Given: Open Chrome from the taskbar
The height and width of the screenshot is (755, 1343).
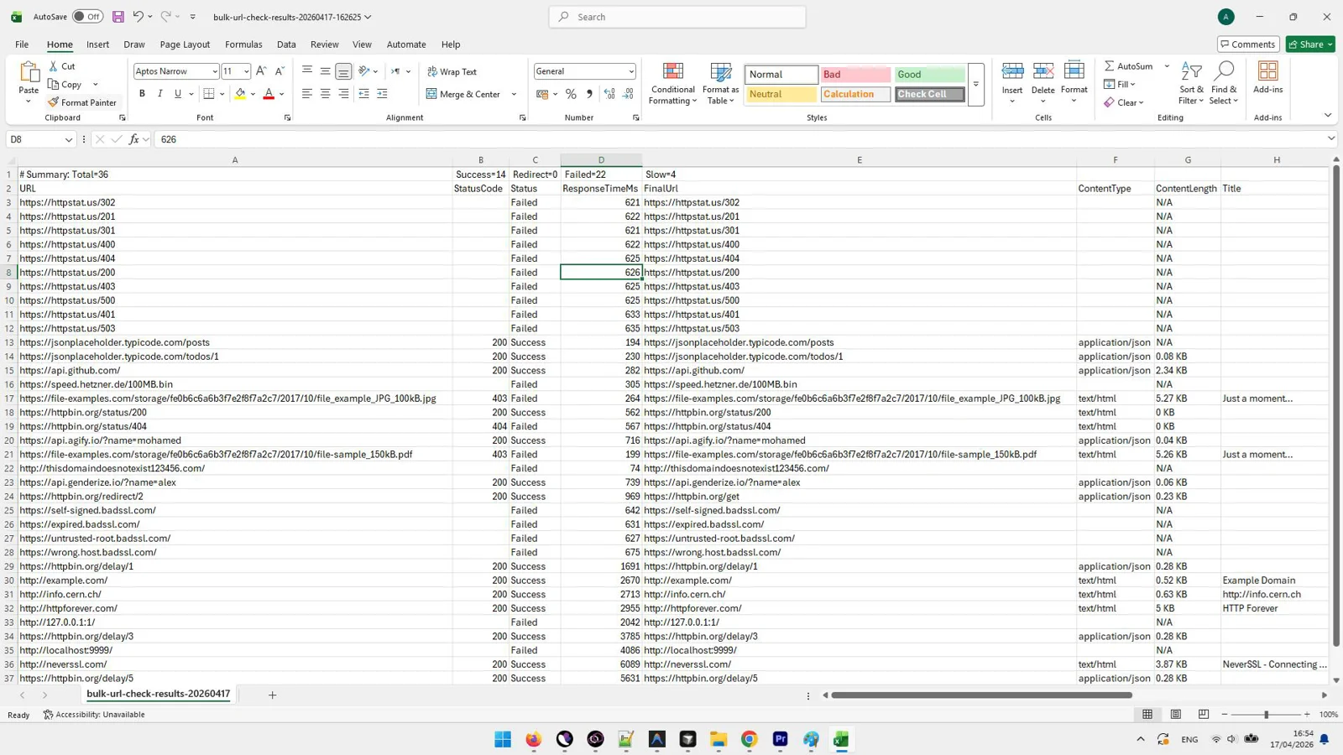Looking at the screenshot, I should click(749, 739).
